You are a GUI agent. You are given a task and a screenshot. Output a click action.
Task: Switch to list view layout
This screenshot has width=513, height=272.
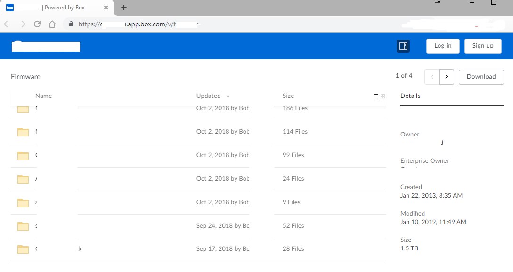pos(375,96)
